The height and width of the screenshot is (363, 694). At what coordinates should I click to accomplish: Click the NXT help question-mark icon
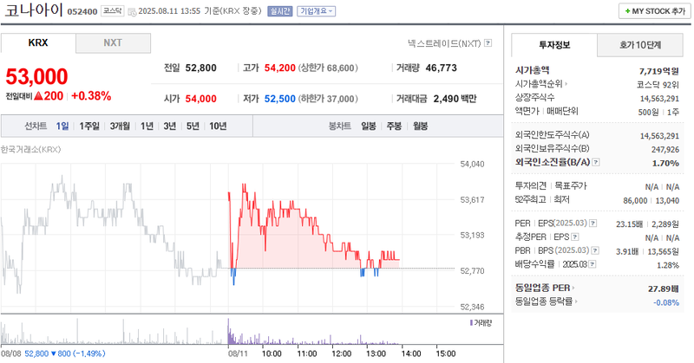488,43
